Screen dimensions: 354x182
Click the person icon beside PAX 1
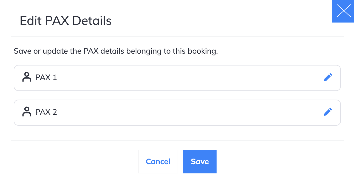pyautogui.click(x=27, y=77)
